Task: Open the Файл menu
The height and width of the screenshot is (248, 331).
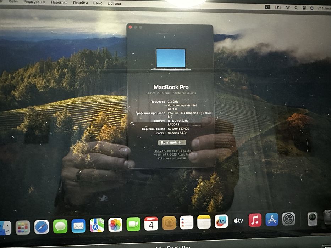Action: 13,2
